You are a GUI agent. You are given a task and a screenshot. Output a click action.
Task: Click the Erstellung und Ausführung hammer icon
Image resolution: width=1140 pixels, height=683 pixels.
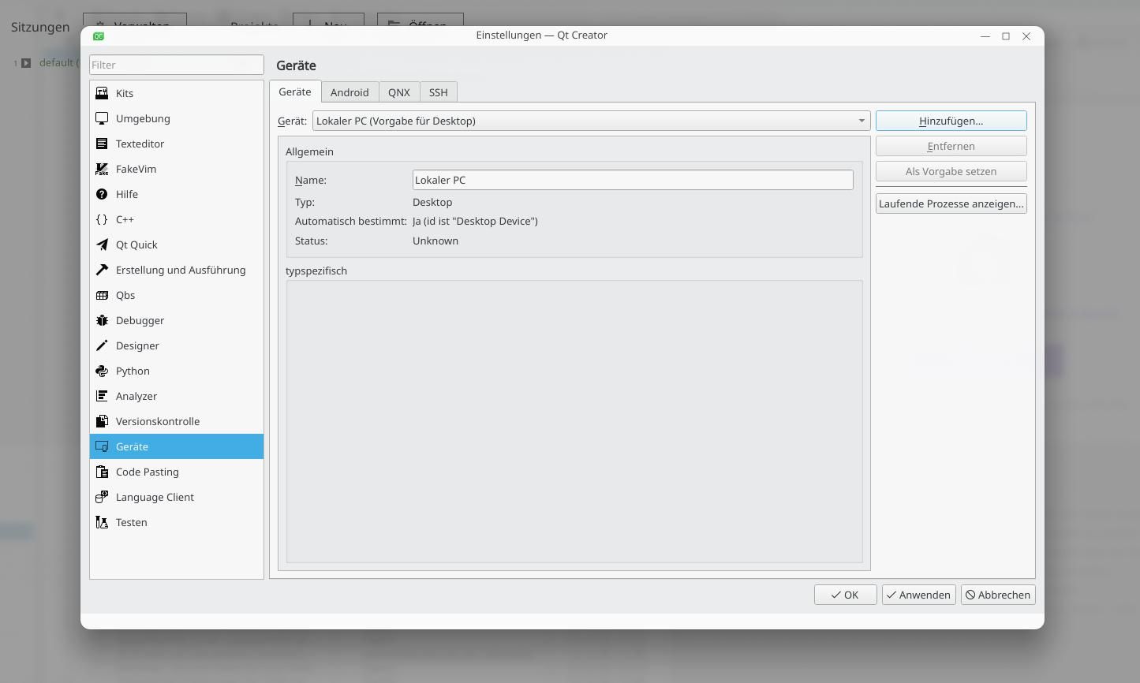(102, 270)
